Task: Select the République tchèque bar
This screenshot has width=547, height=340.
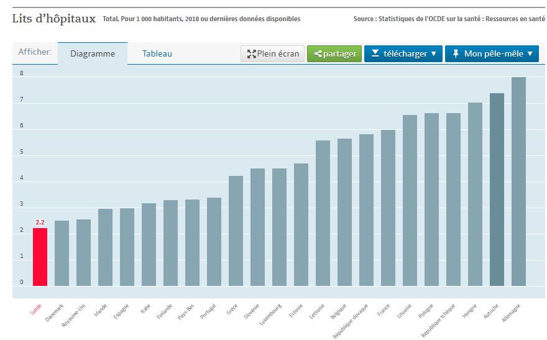Action: pos(453,200)
